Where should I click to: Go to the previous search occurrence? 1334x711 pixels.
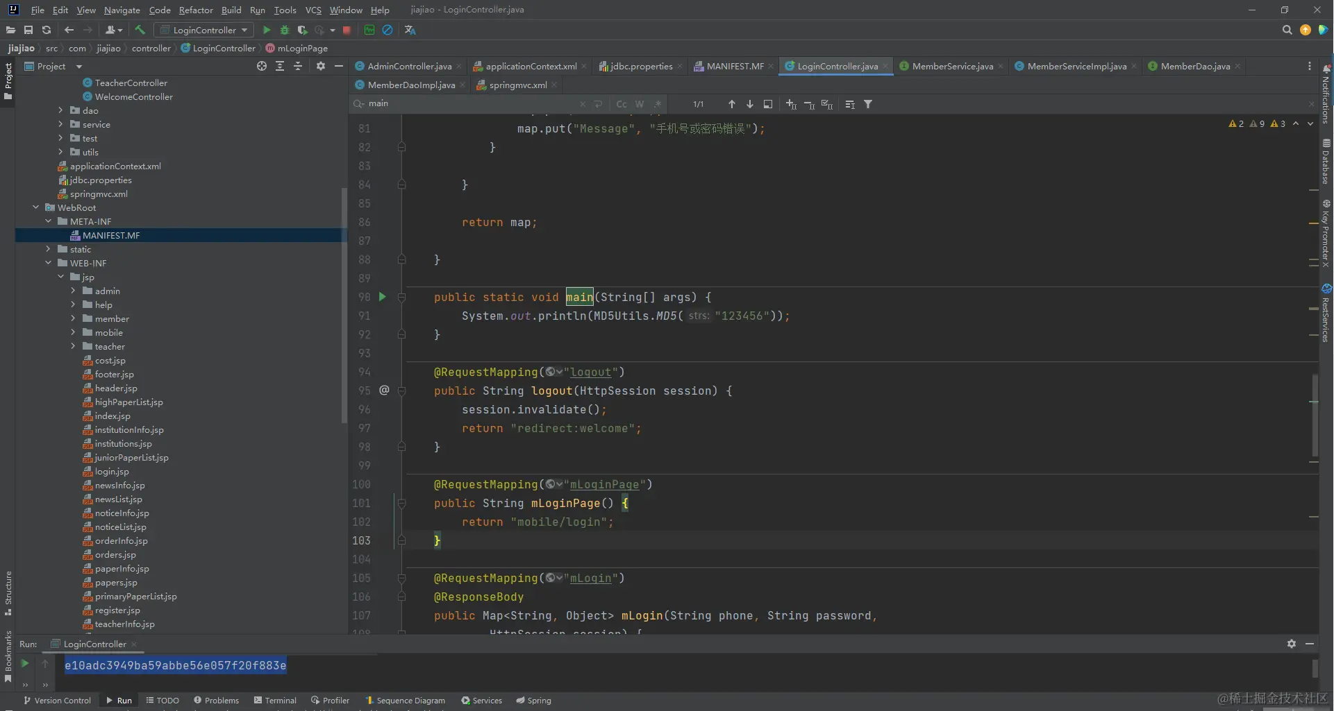tap(731, 104)
